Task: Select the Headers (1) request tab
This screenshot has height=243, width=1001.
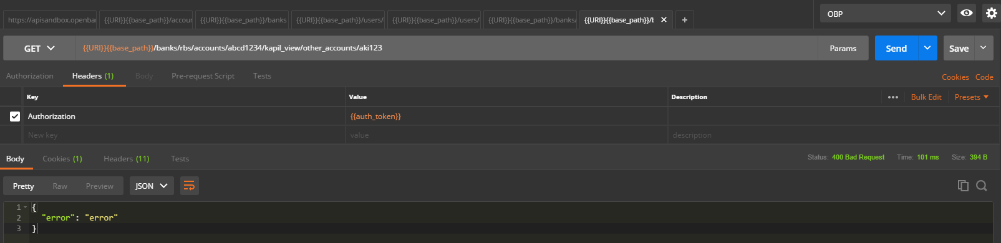Action: [x=93, y=76]
